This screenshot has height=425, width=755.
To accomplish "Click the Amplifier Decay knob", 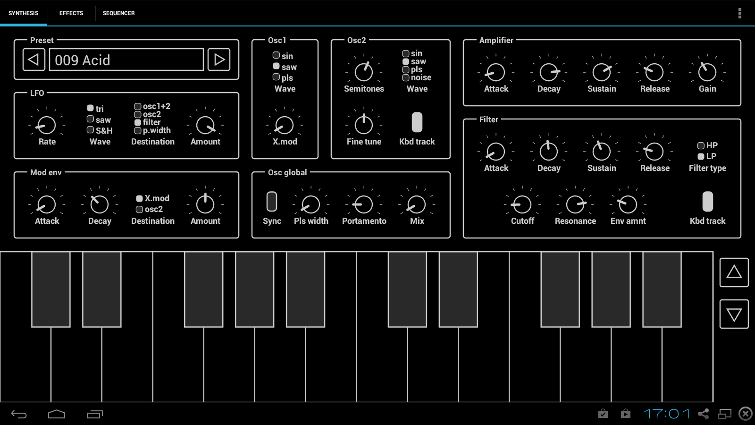I will [549, 72].
